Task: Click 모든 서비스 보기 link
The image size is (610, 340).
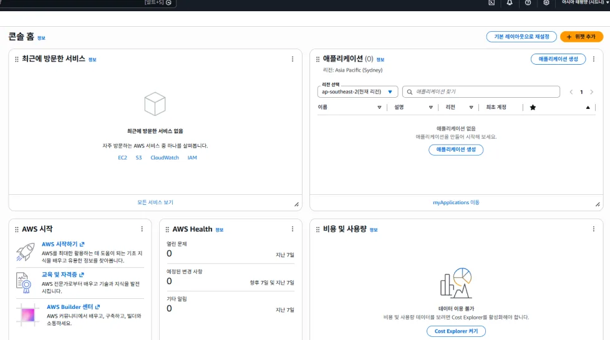Action: click(155, 202)
